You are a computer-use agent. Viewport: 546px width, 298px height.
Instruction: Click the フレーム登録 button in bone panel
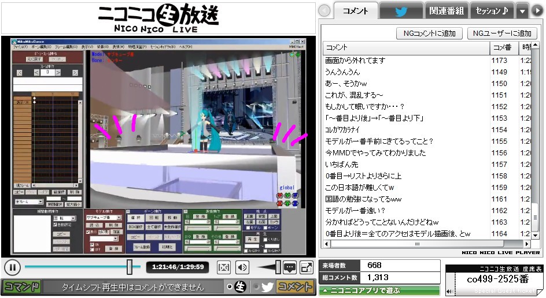(142, 247)
